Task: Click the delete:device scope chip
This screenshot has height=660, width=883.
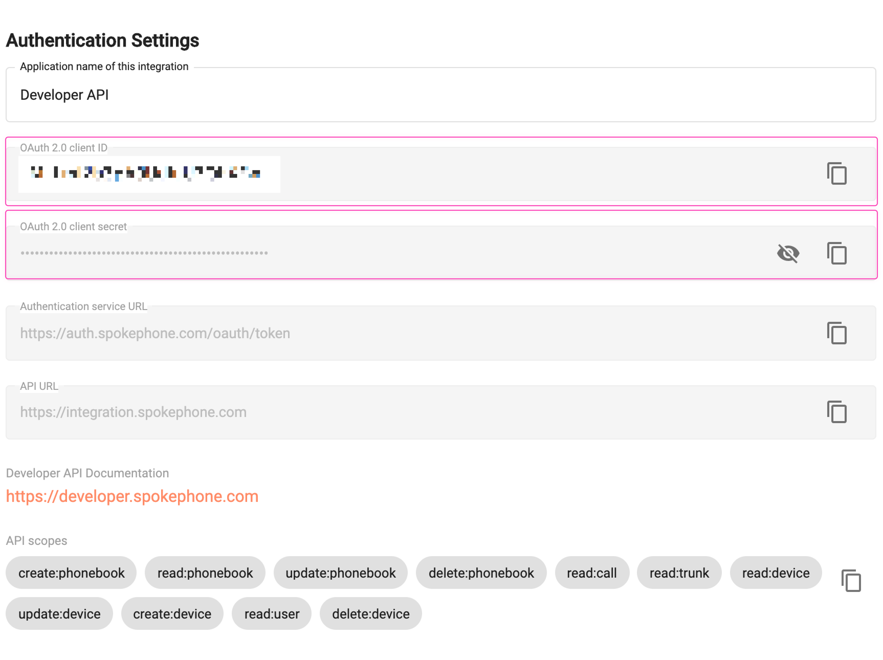Action: pos(370,614)
